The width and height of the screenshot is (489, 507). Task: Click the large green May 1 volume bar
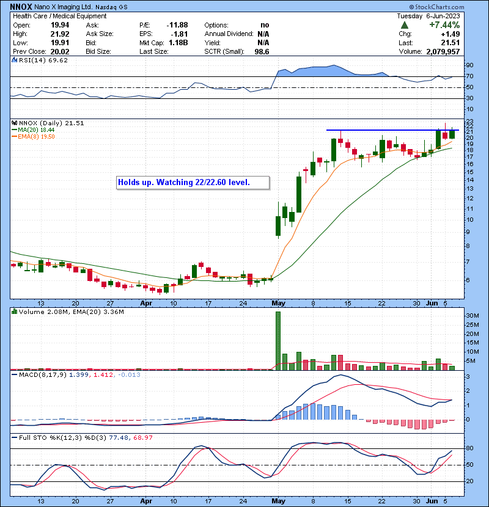click(278, 341)
